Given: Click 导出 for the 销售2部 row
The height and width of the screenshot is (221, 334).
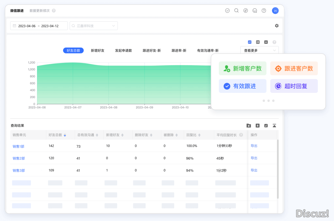Looking at the screenshot, I should 254,158.
